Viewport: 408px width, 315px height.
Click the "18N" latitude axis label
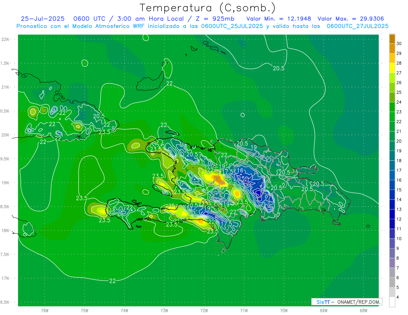(x=5, y=230)
